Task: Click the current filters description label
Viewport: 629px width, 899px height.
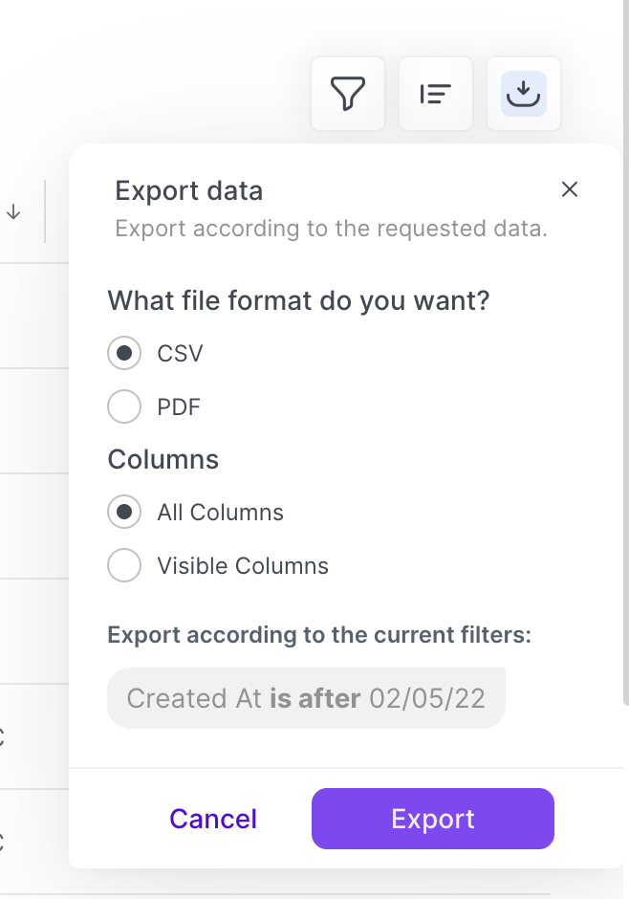Action: pos(319,635)
